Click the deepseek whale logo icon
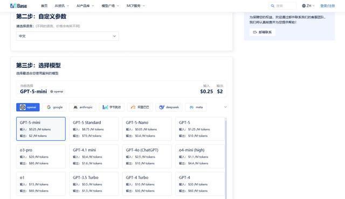Viewport: 345px width, 199px height. click(162, 107)
